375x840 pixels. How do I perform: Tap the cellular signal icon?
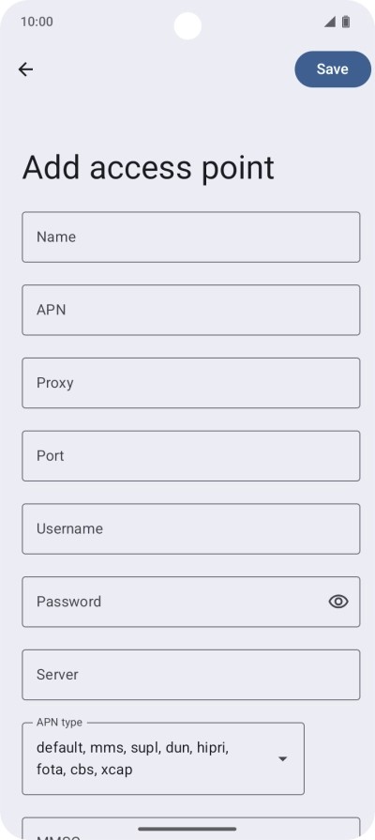pos(329,22)
